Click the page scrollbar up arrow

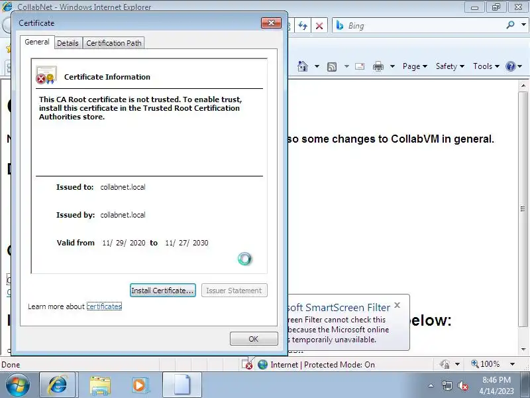(523, 86)
